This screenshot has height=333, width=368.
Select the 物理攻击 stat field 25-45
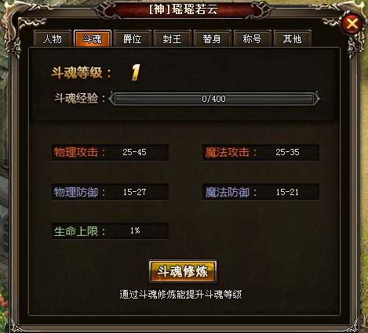point(110,152)
